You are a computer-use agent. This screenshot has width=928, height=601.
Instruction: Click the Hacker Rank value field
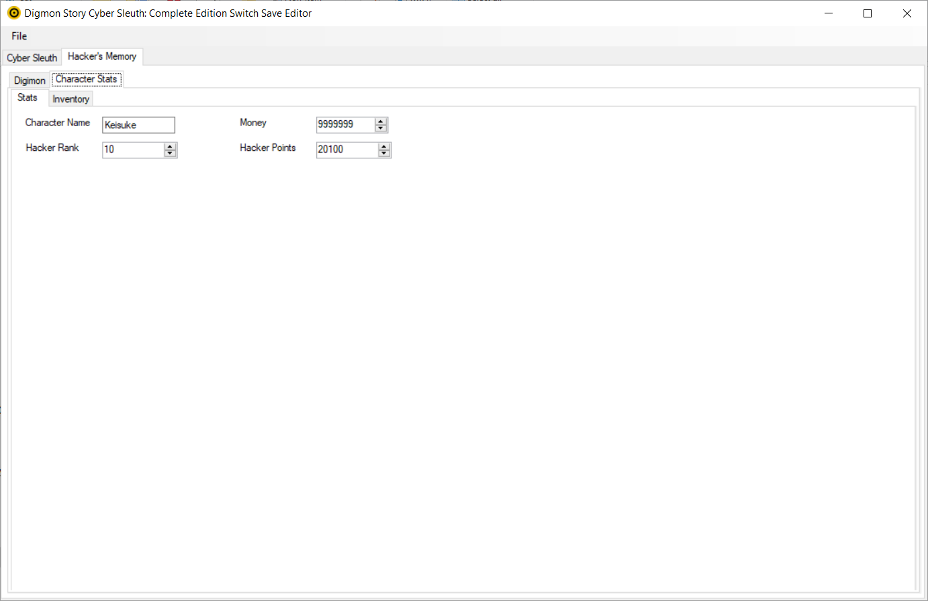(x=133, y=150)
